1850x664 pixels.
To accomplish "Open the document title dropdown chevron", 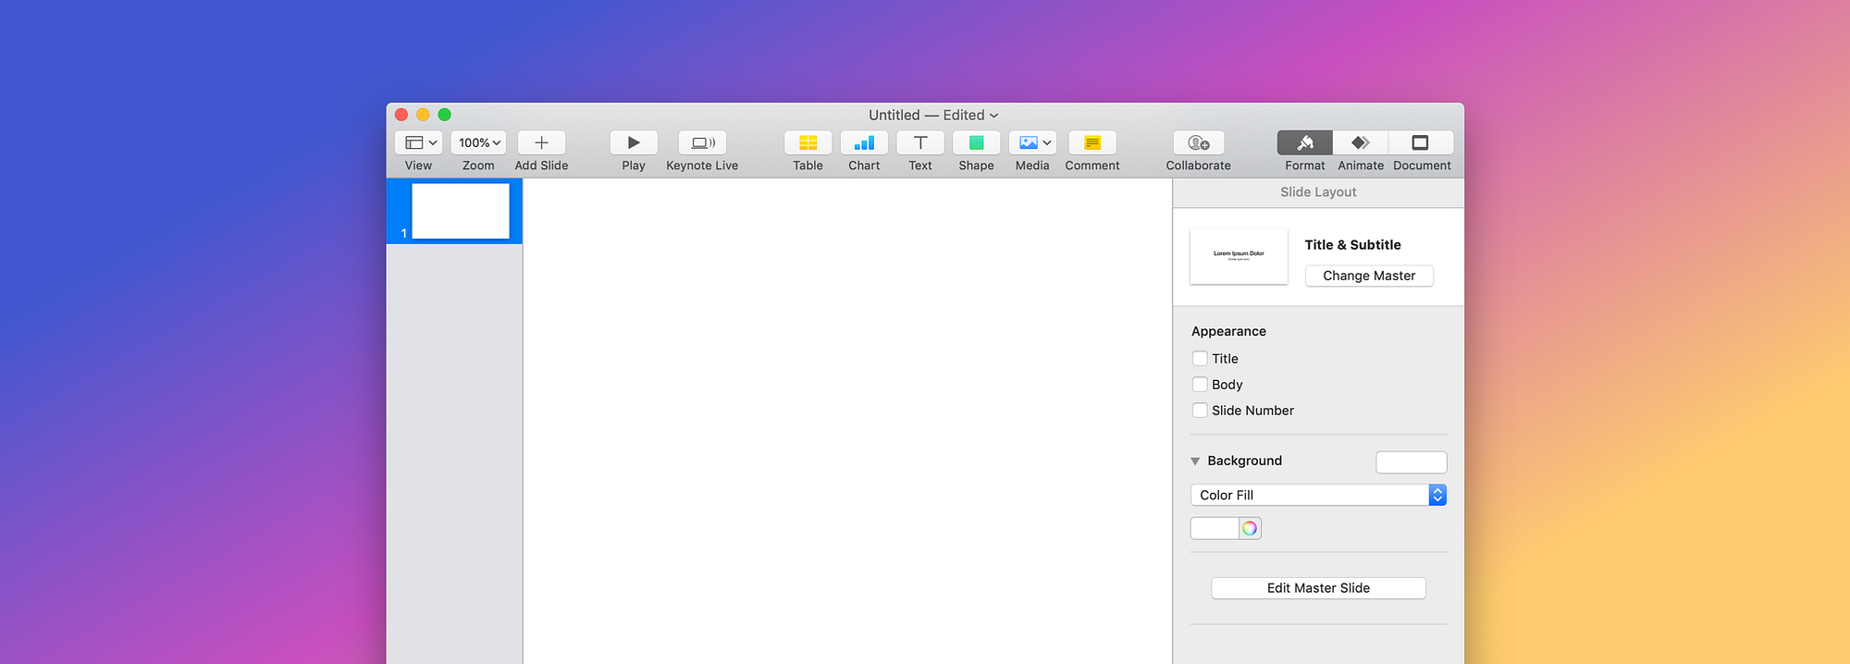I will point(994,116).
